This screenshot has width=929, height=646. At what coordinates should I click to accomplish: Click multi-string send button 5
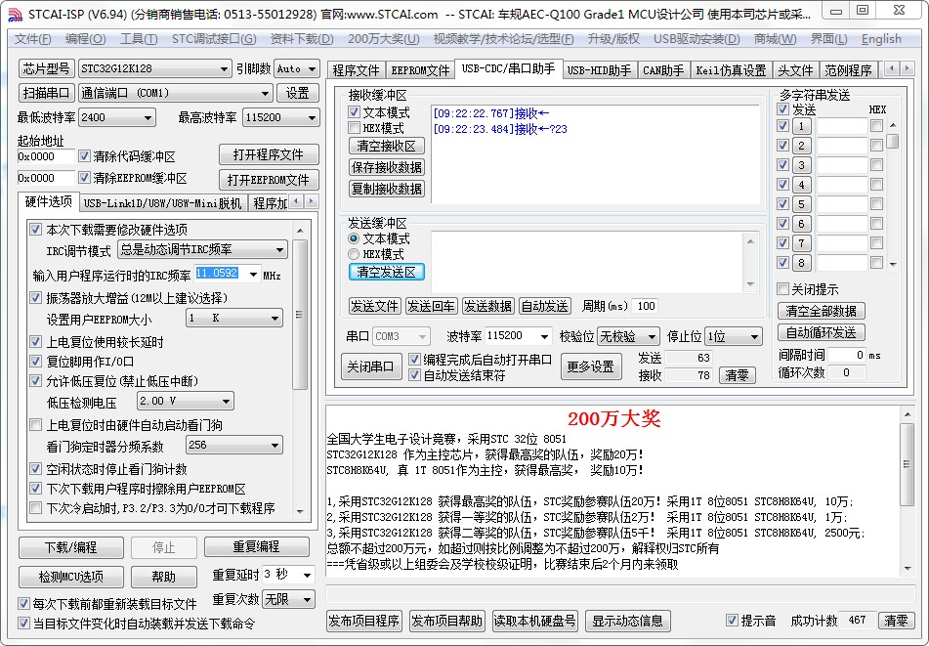[801, 204]
